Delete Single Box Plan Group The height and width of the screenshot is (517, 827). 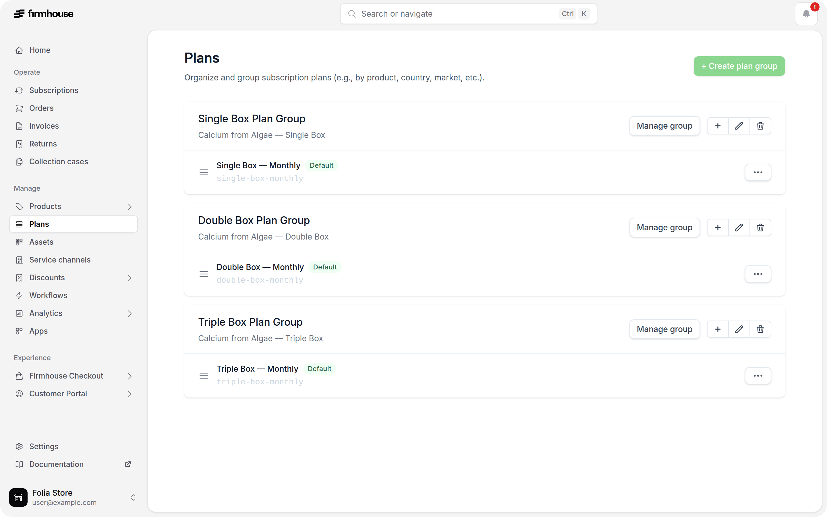click(760, 126)
